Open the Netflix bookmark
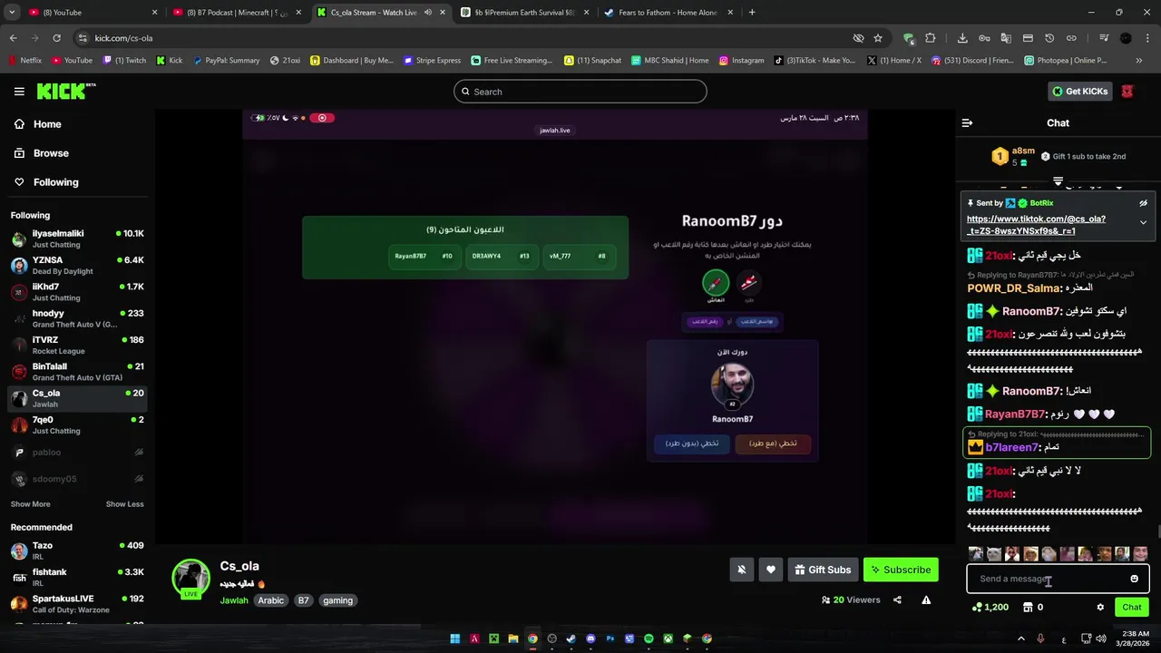Viewport: 1161px width, 653px height. [25, 61]
